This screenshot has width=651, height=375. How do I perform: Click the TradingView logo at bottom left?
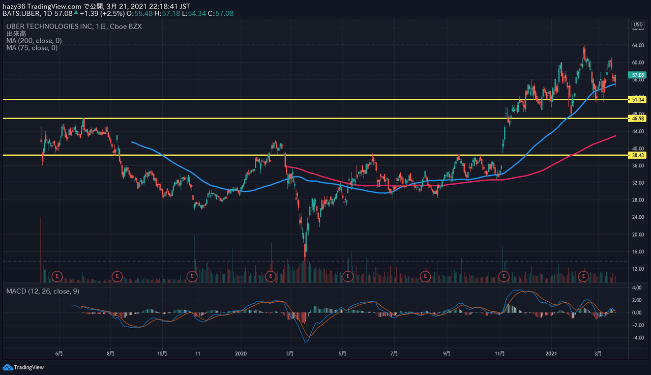tap(23, 367)
